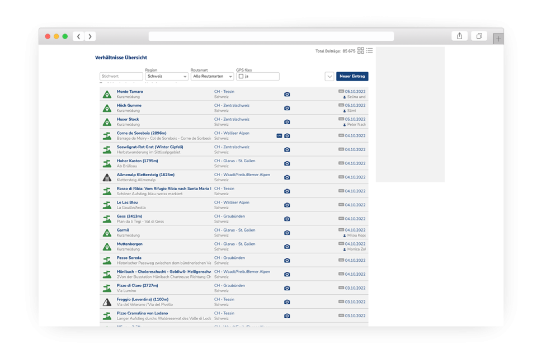Enable the GPS files 'ja' checkbox
The image size is (537, 358).
(x=241, y=77)
